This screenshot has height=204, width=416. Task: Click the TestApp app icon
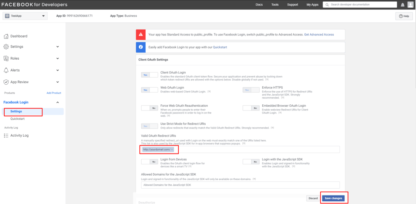7,16
